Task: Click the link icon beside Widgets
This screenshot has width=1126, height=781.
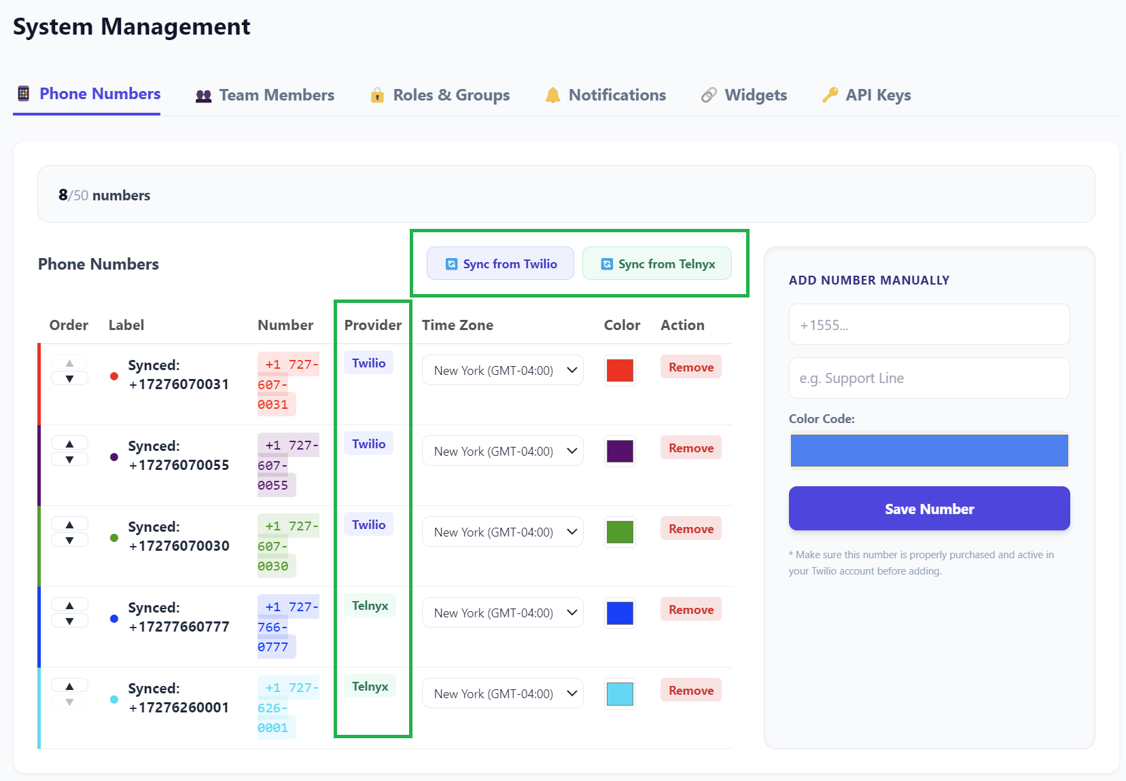Action: click(x=709, y=95)
